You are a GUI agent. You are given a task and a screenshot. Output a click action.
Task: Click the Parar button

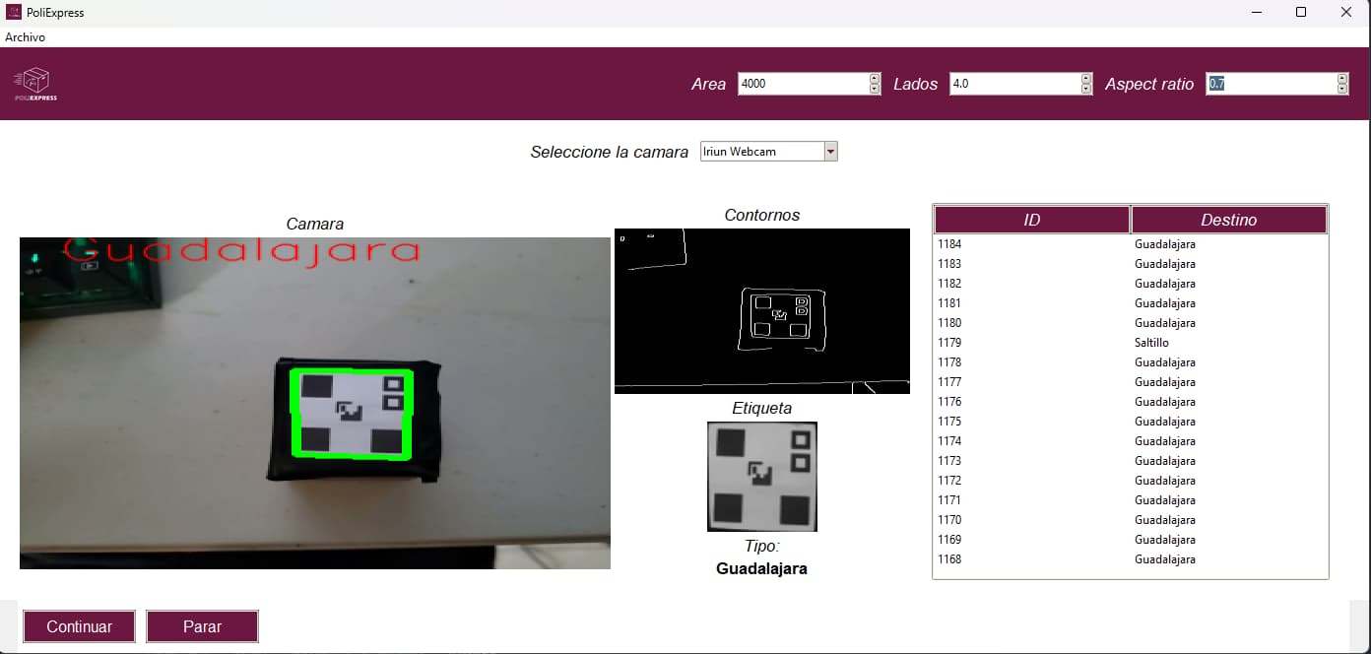click(x=202, y=626)
